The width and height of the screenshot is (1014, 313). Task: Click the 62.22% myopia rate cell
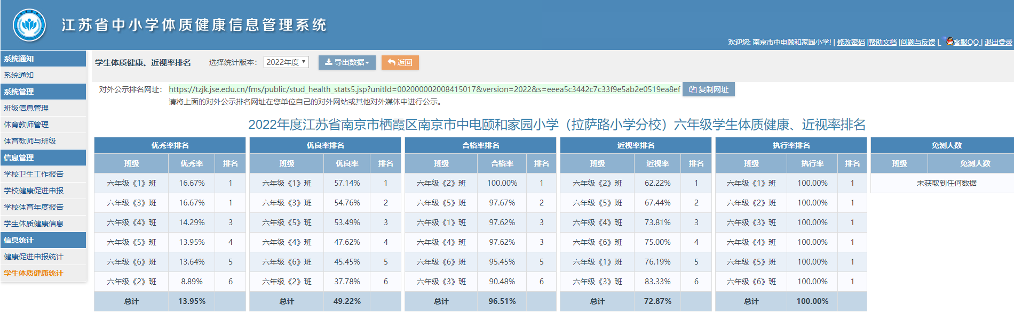click(x=657, y=183)
